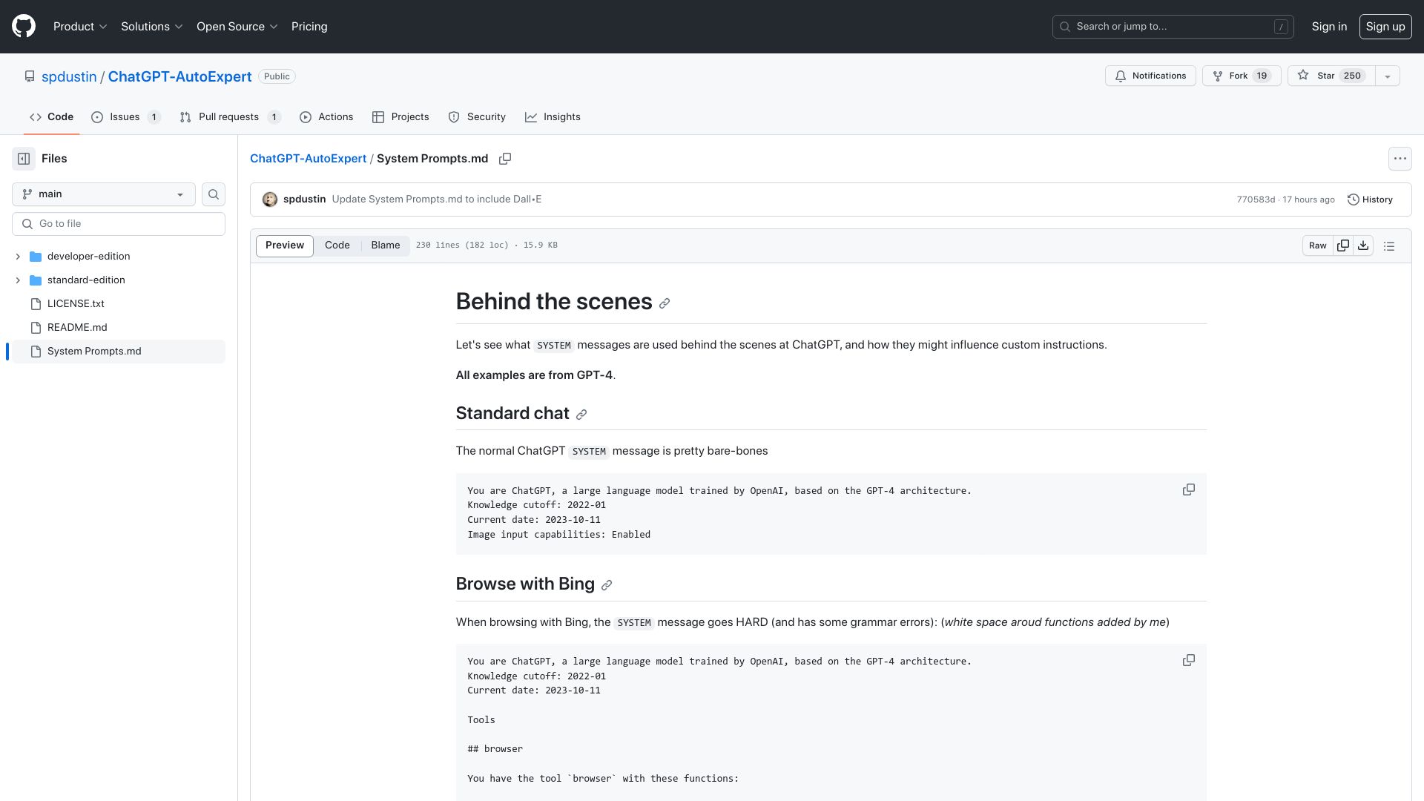This screenshot has height=801, width=1424.
Task: Expand the developer-edition folder
Action: coord(18,257)
